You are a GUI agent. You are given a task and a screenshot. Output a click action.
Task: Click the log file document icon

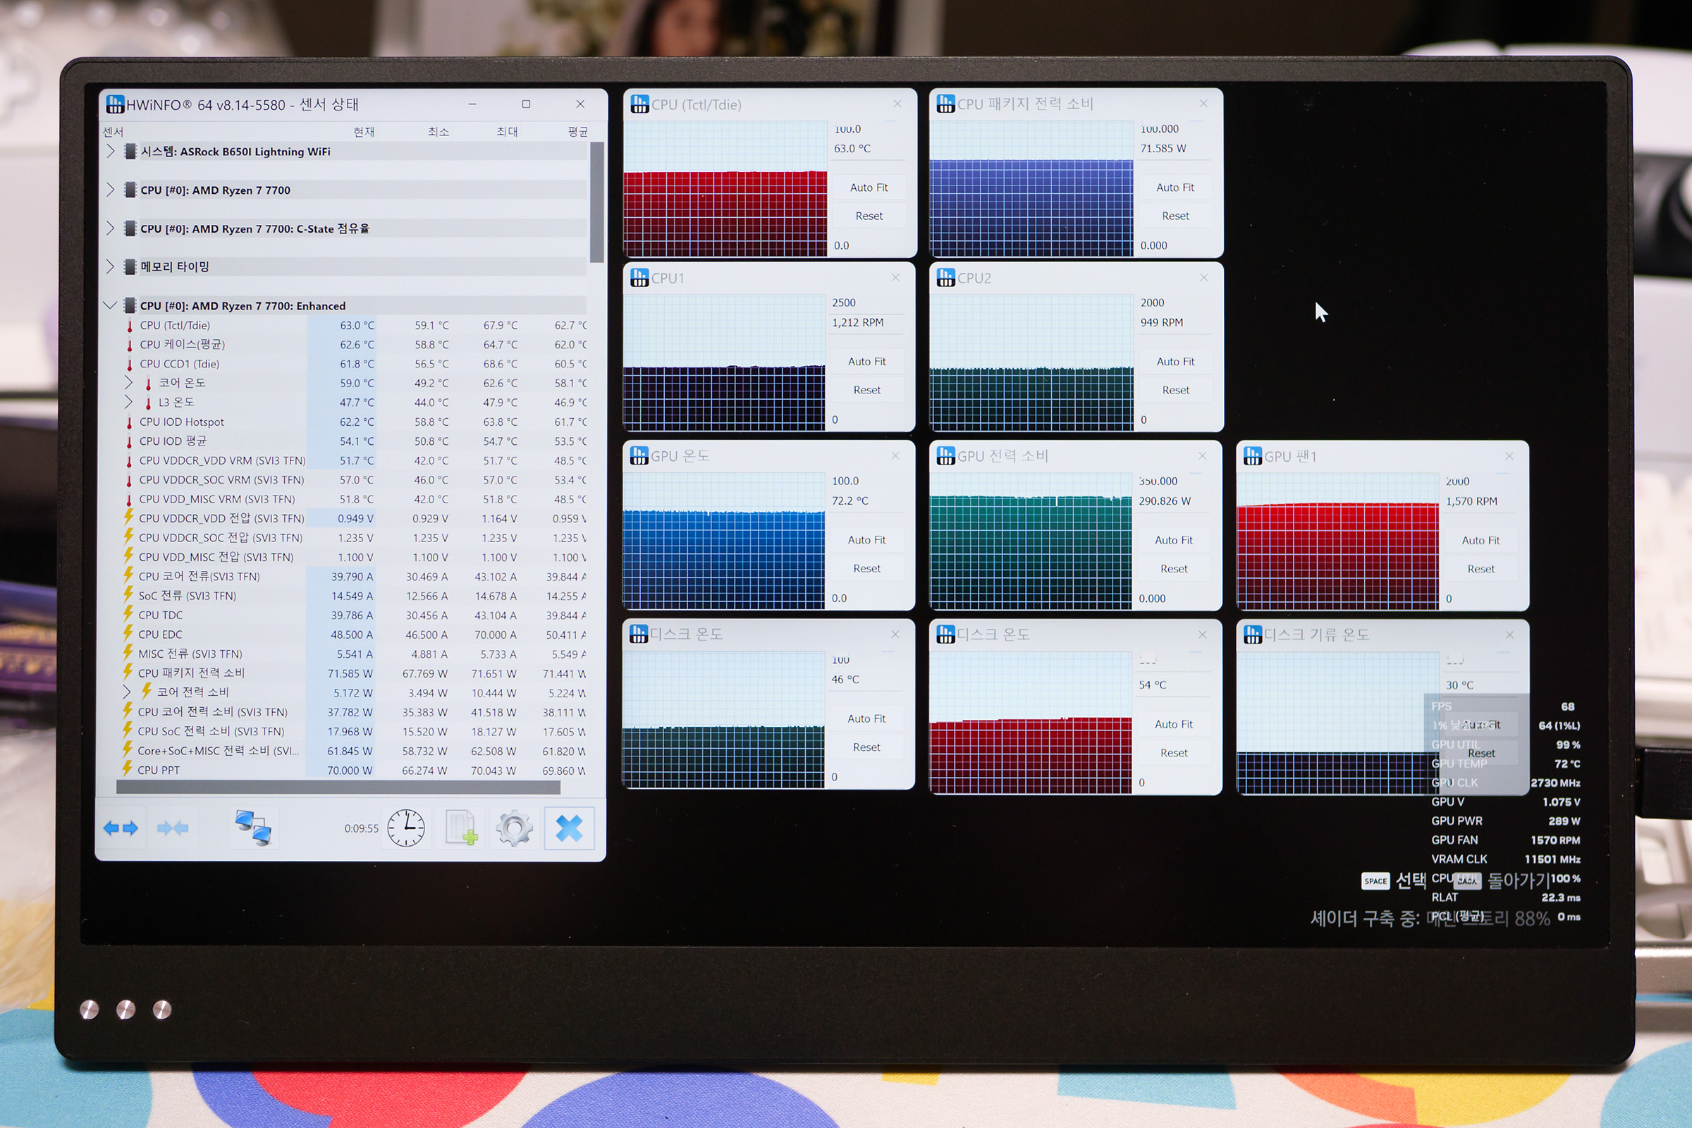click(460, 827)
